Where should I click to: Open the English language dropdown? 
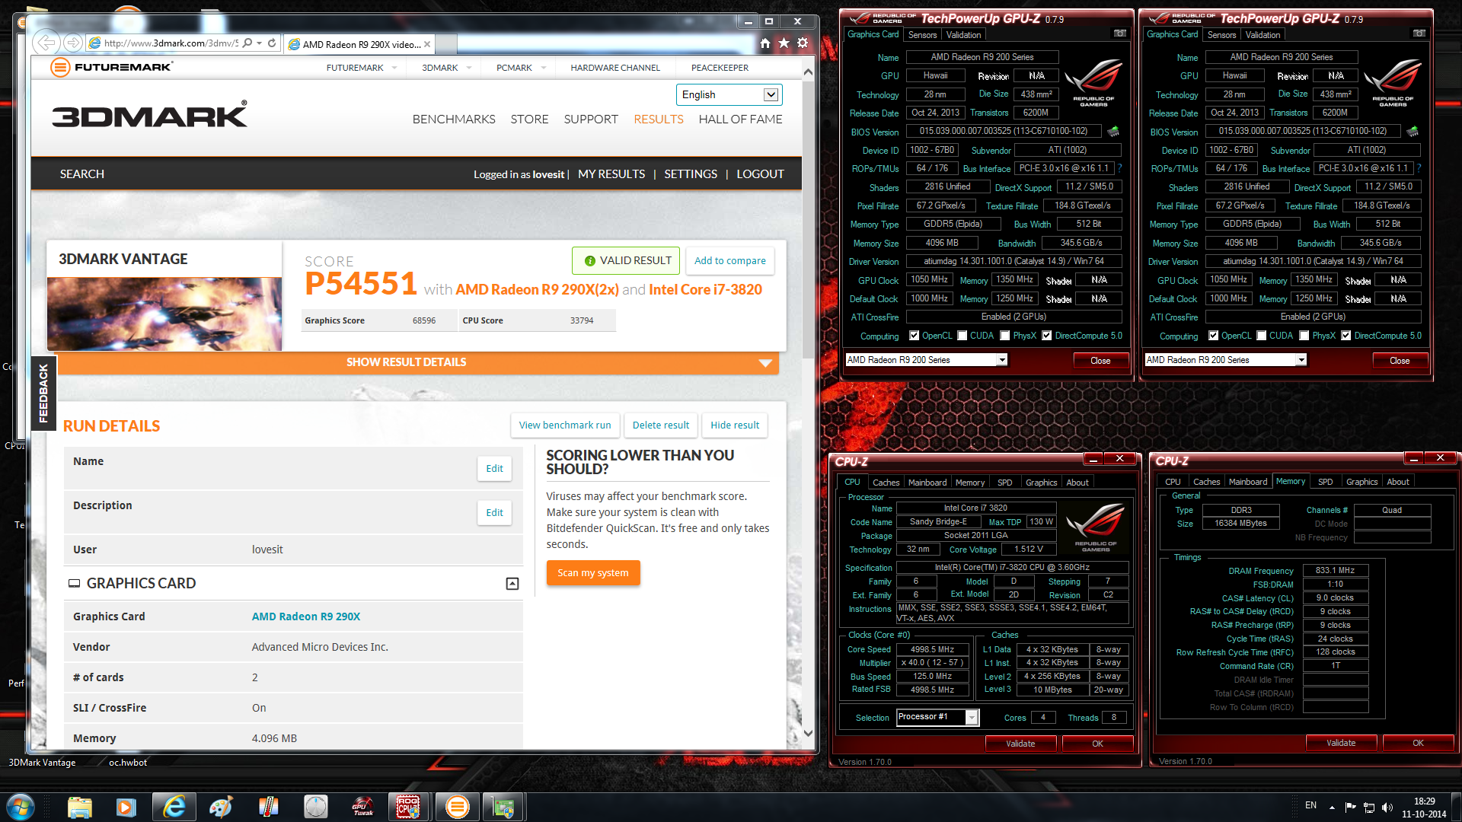coord(729,94)
